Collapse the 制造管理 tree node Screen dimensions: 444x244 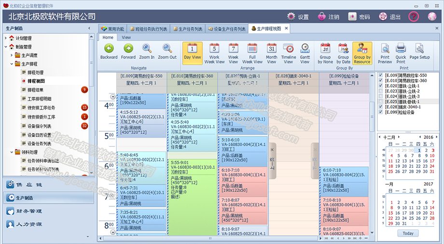6,47
